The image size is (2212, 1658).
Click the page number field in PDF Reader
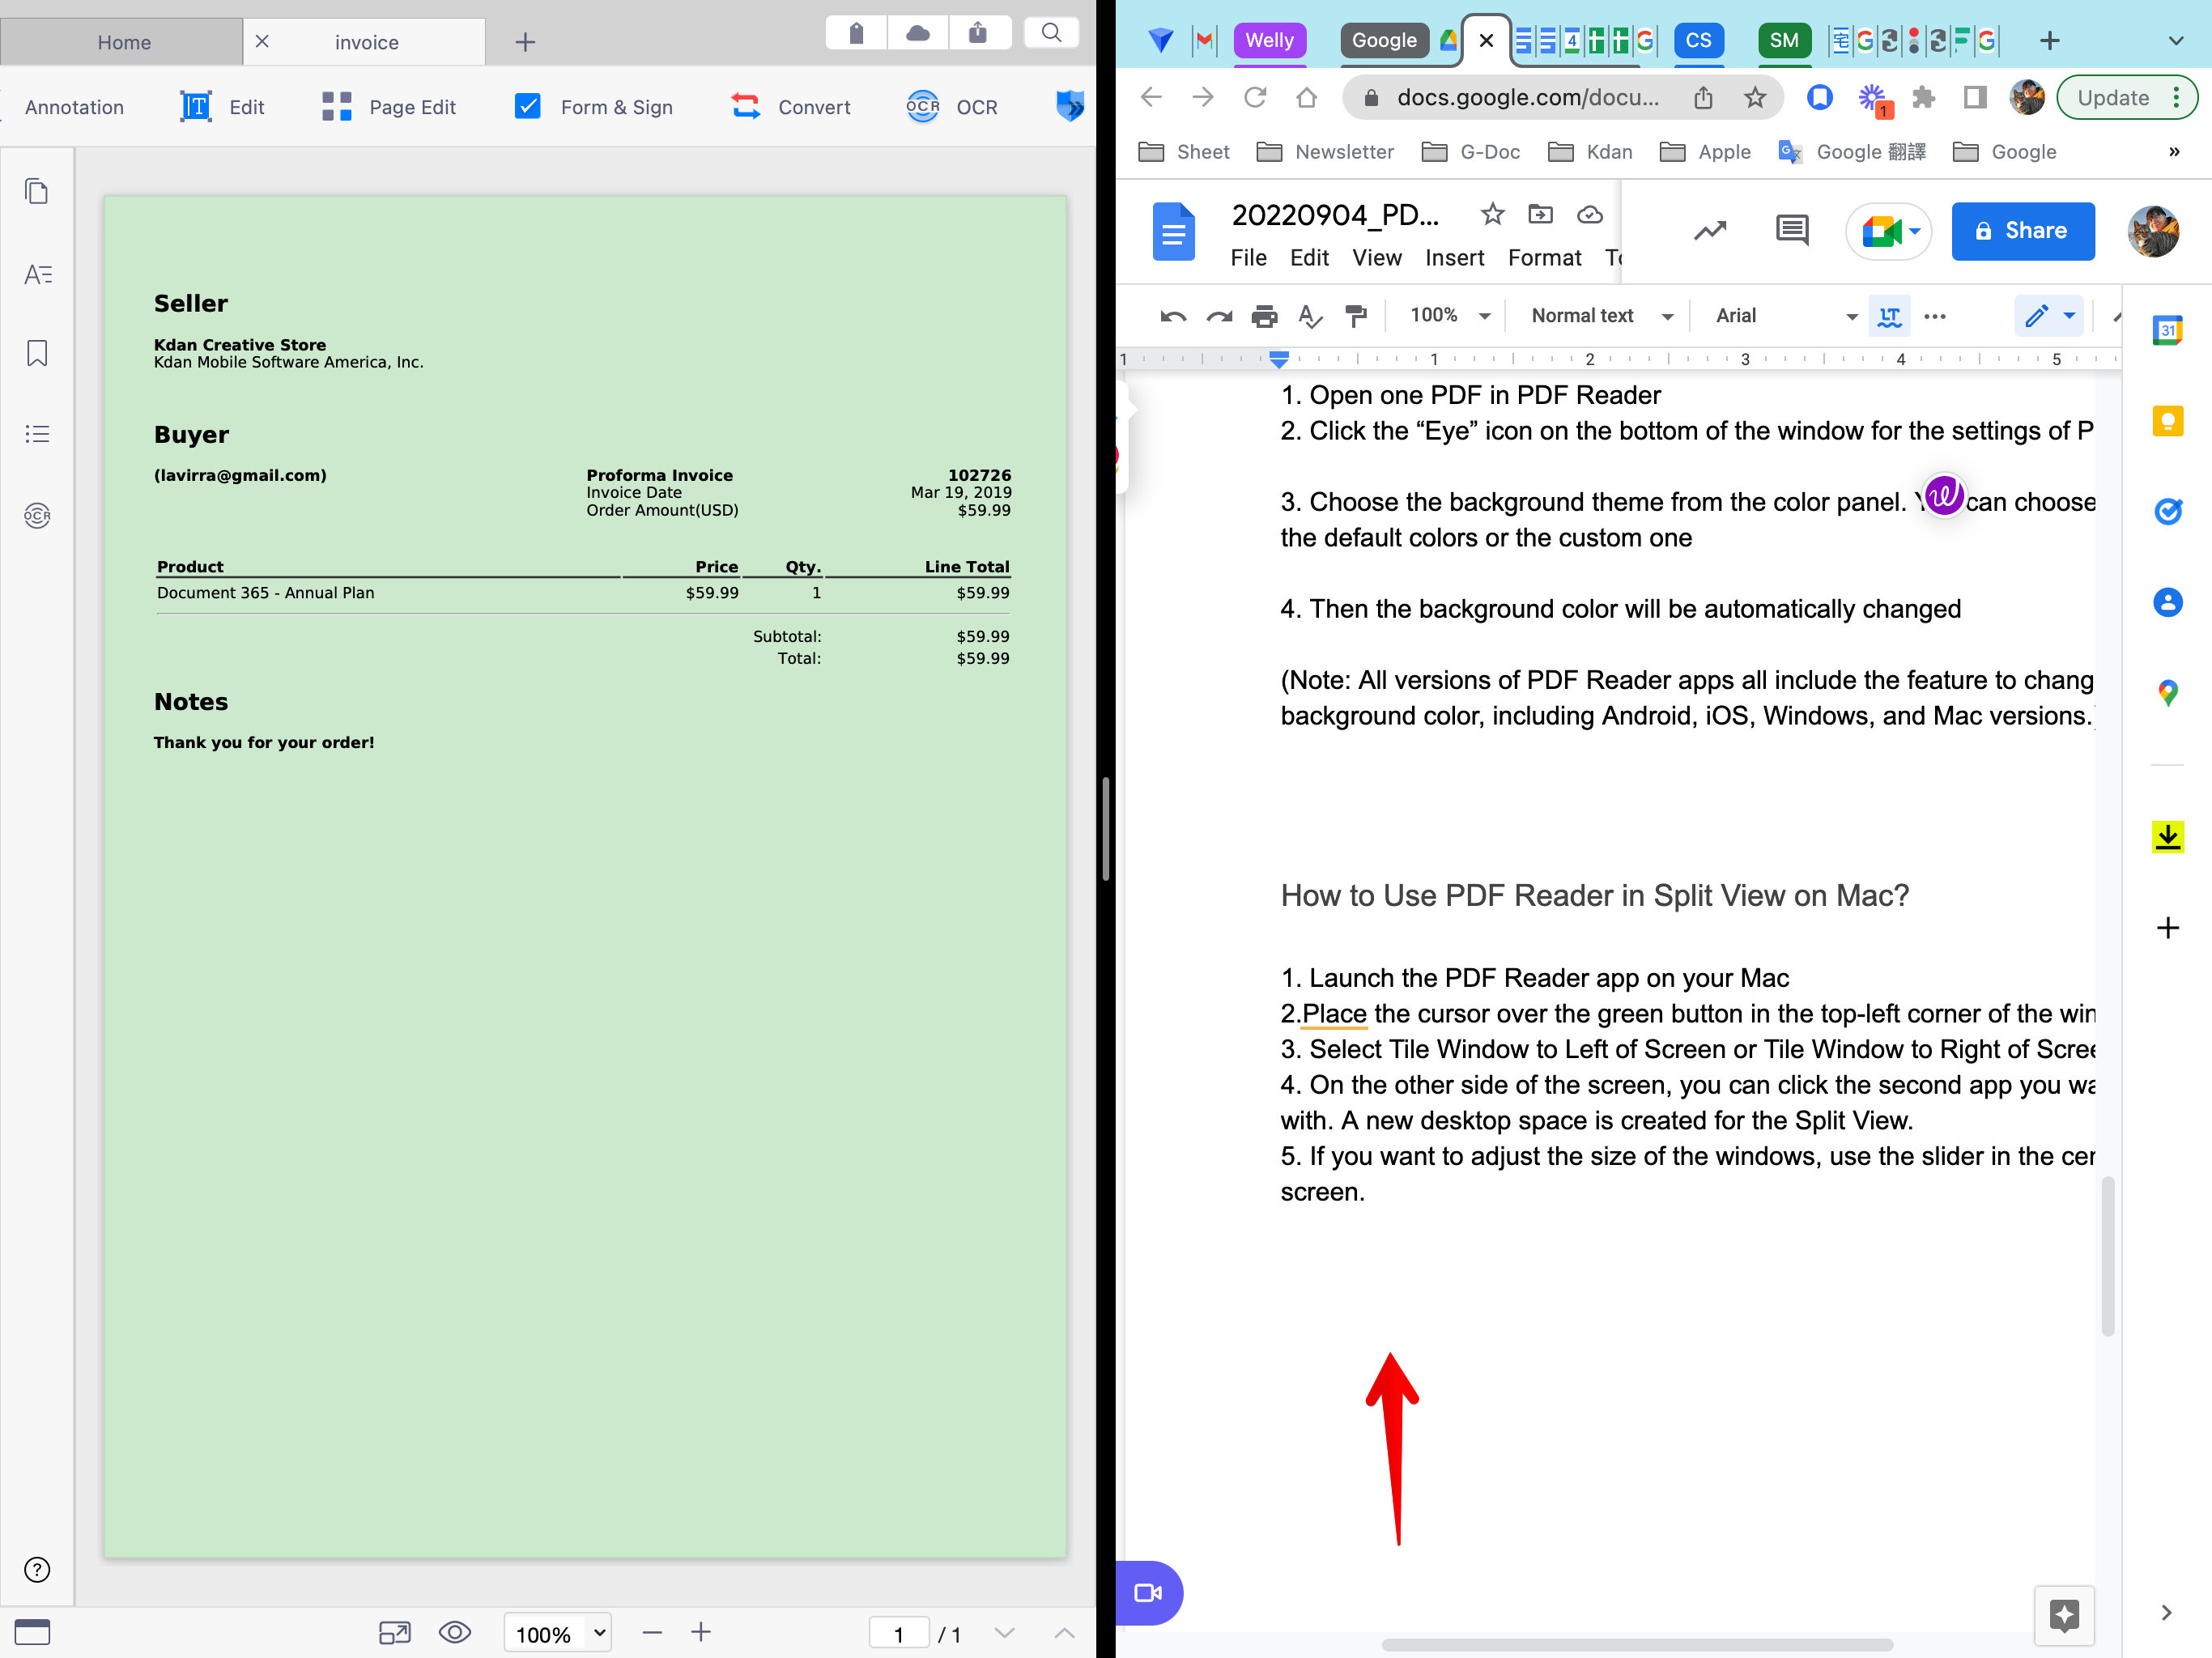click(x=899, y=1634)
